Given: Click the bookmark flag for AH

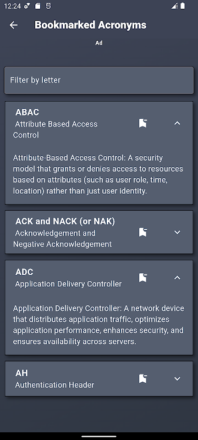Looking at the screenshot, I should pyautogui.click(x=143, y=378).
